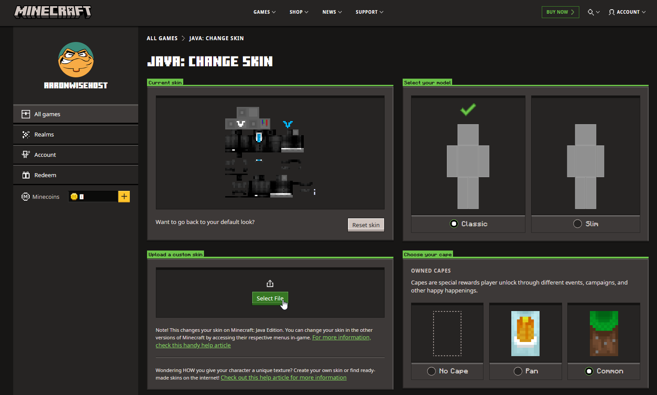Click the OWNED CAPES heading

point(431,271)
